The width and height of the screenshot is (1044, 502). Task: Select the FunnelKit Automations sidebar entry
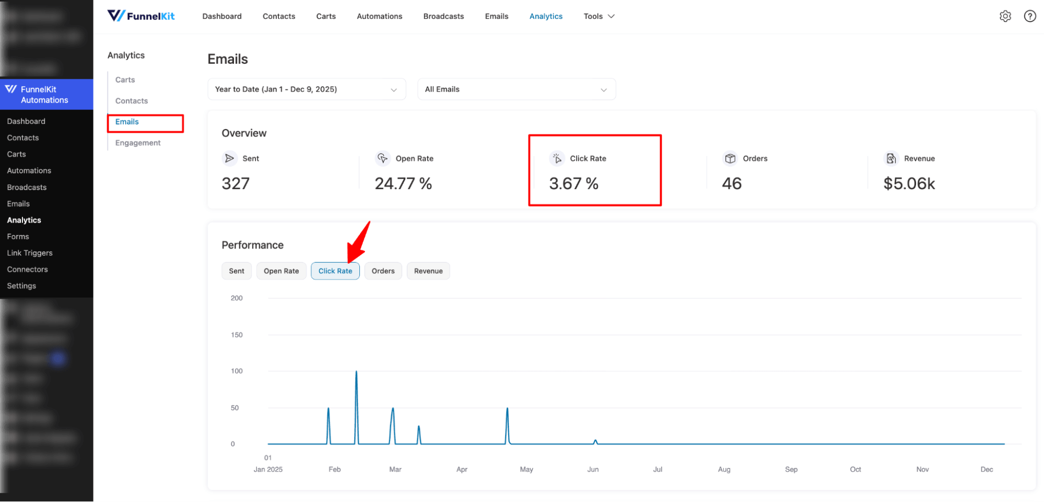coord(44,95)
